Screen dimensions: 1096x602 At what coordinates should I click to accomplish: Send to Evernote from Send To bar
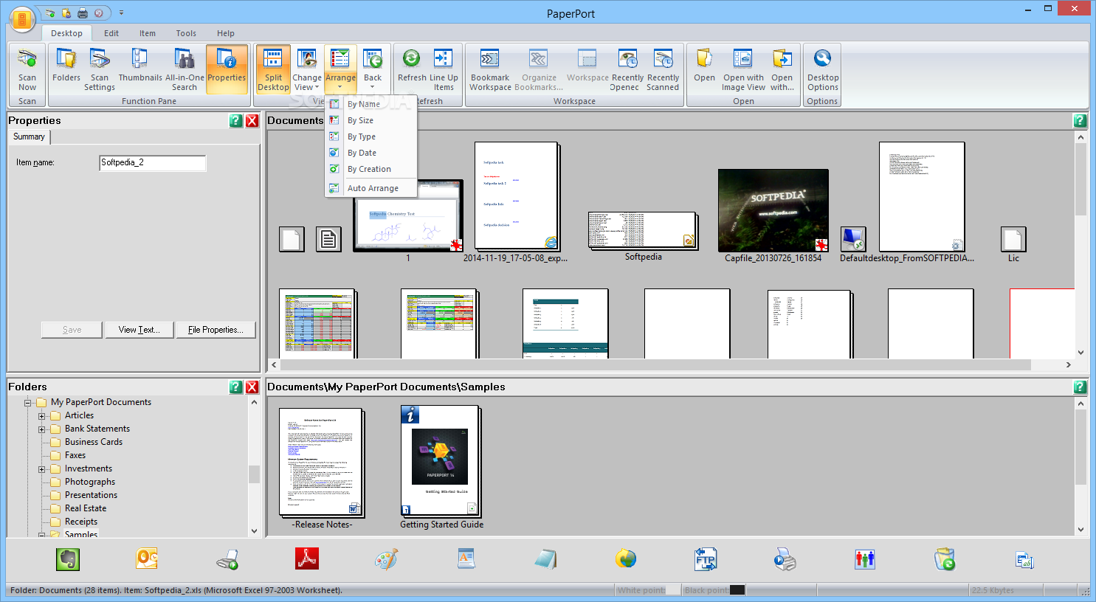[x=68, y=560]
